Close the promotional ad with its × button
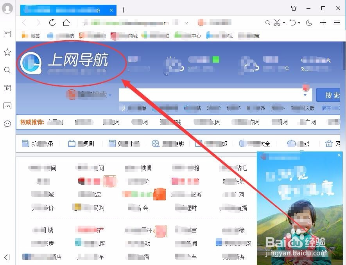The width and height of the screenshot is (346, 265). [339, 155]
